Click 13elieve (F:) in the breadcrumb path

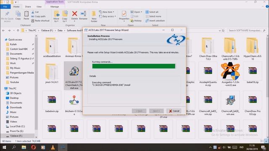pyautogui.click(x=47, y=30)
